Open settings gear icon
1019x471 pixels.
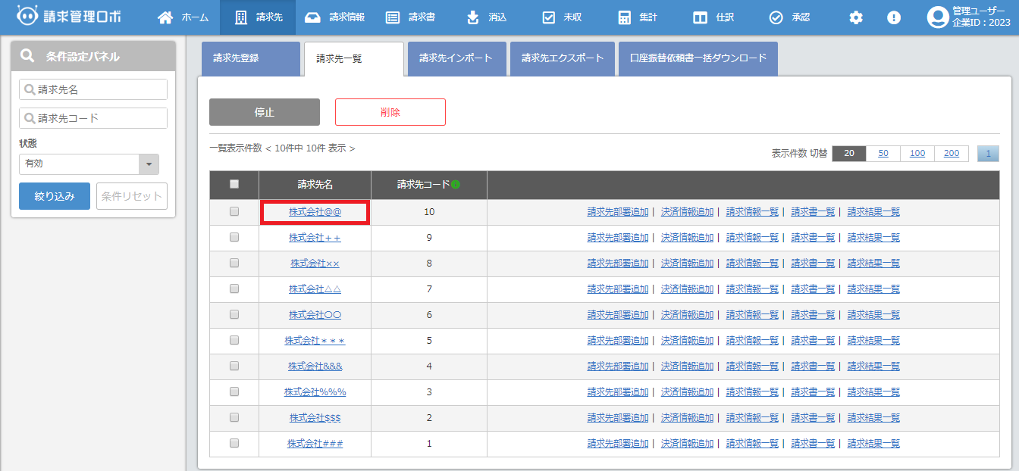pyautogui.click(x=856, y=17)
